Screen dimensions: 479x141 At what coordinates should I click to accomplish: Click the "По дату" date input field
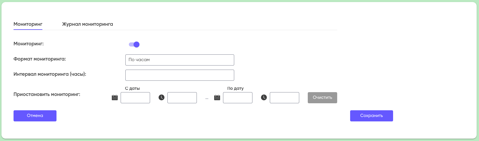click(x=238, y=98)
